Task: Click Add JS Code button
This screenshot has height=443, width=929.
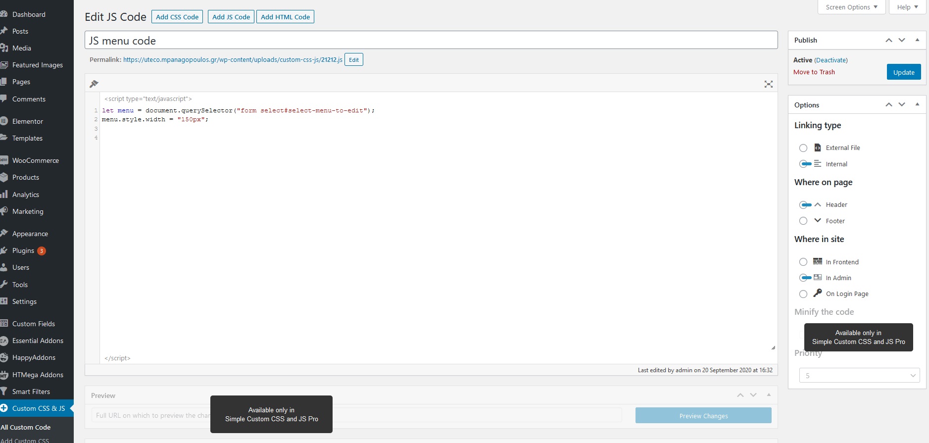Action: pyautogui.click(x=231, y=17)
